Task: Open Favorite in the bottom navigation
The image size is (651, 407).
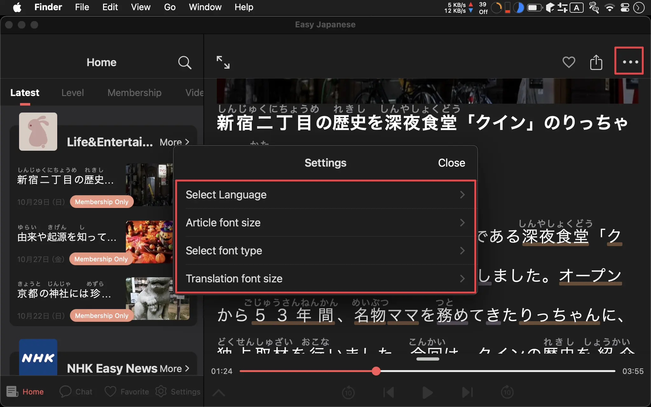Action: [x=127, y=391]
